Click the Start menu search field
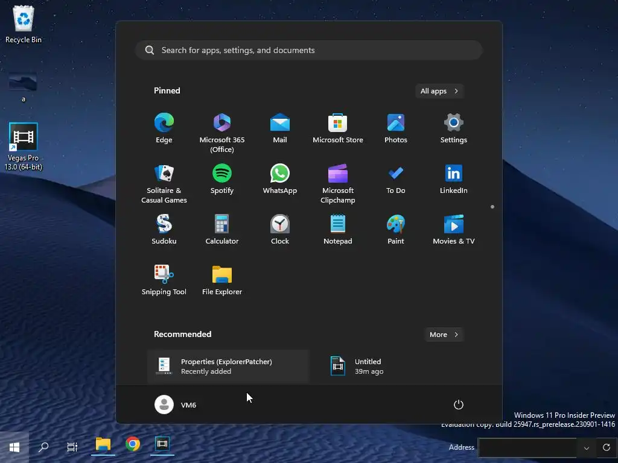The height and width of the screenshot is (463, 618). click(309, 50)
